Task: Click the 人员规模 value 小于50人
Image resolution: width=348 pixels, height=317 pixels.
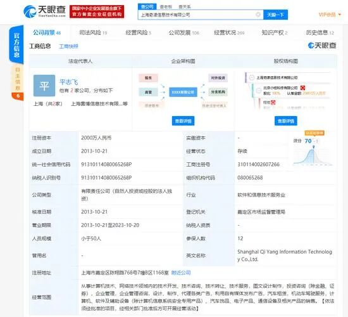Action: pos(91,238)
